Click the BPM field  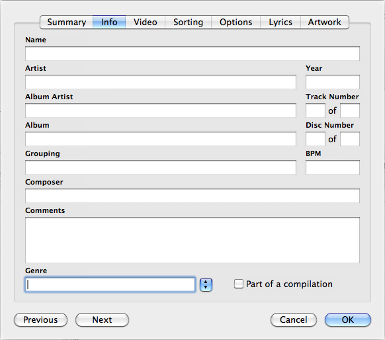coord(333,167)
